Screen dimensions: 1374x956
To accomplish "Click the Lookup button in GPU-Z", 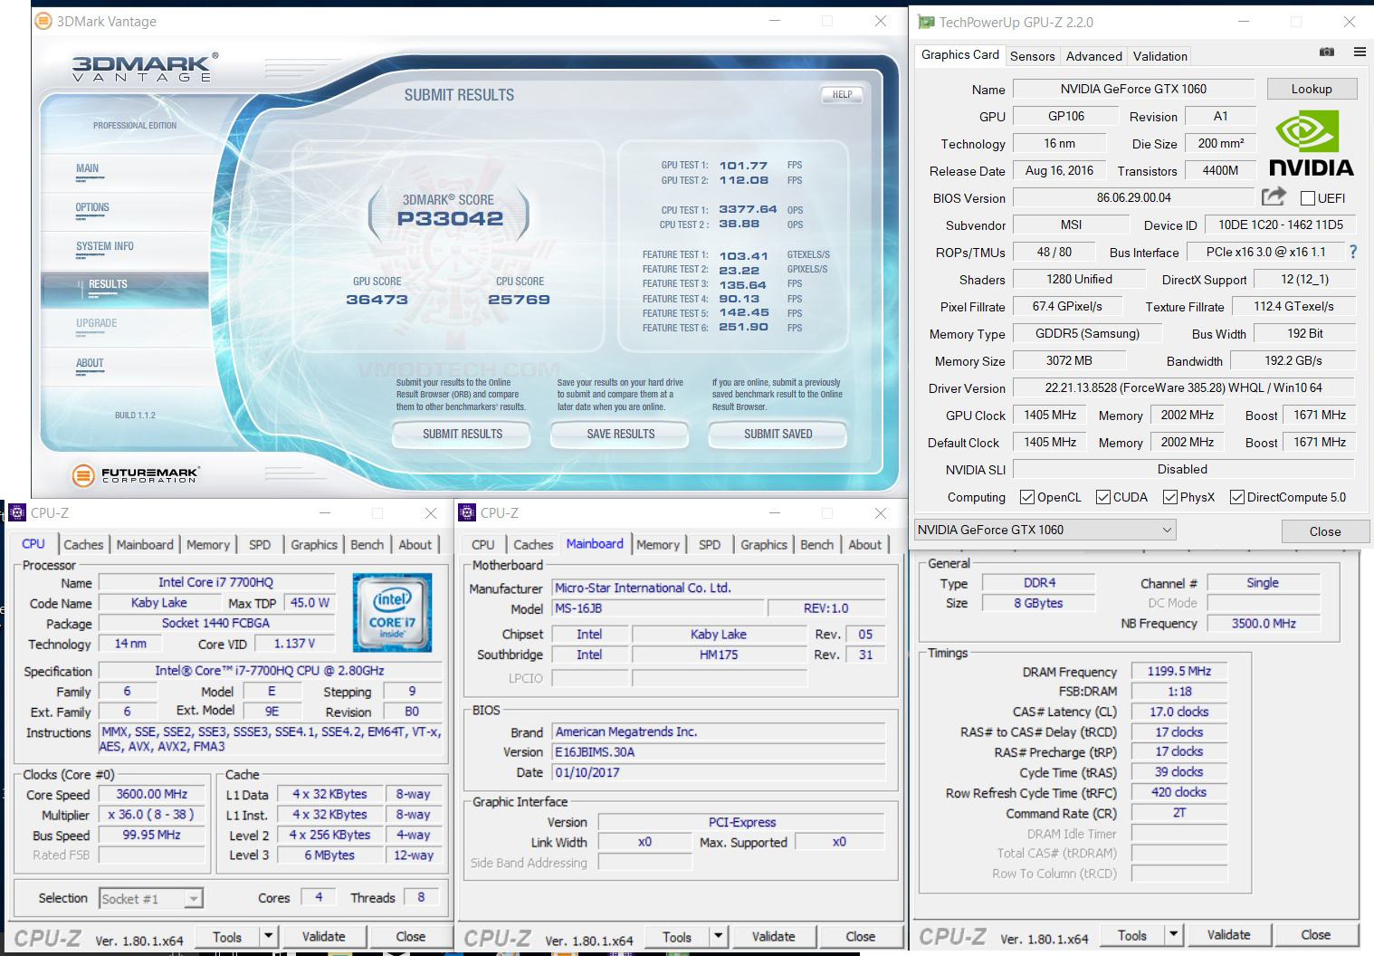I will click(1311, 89).
